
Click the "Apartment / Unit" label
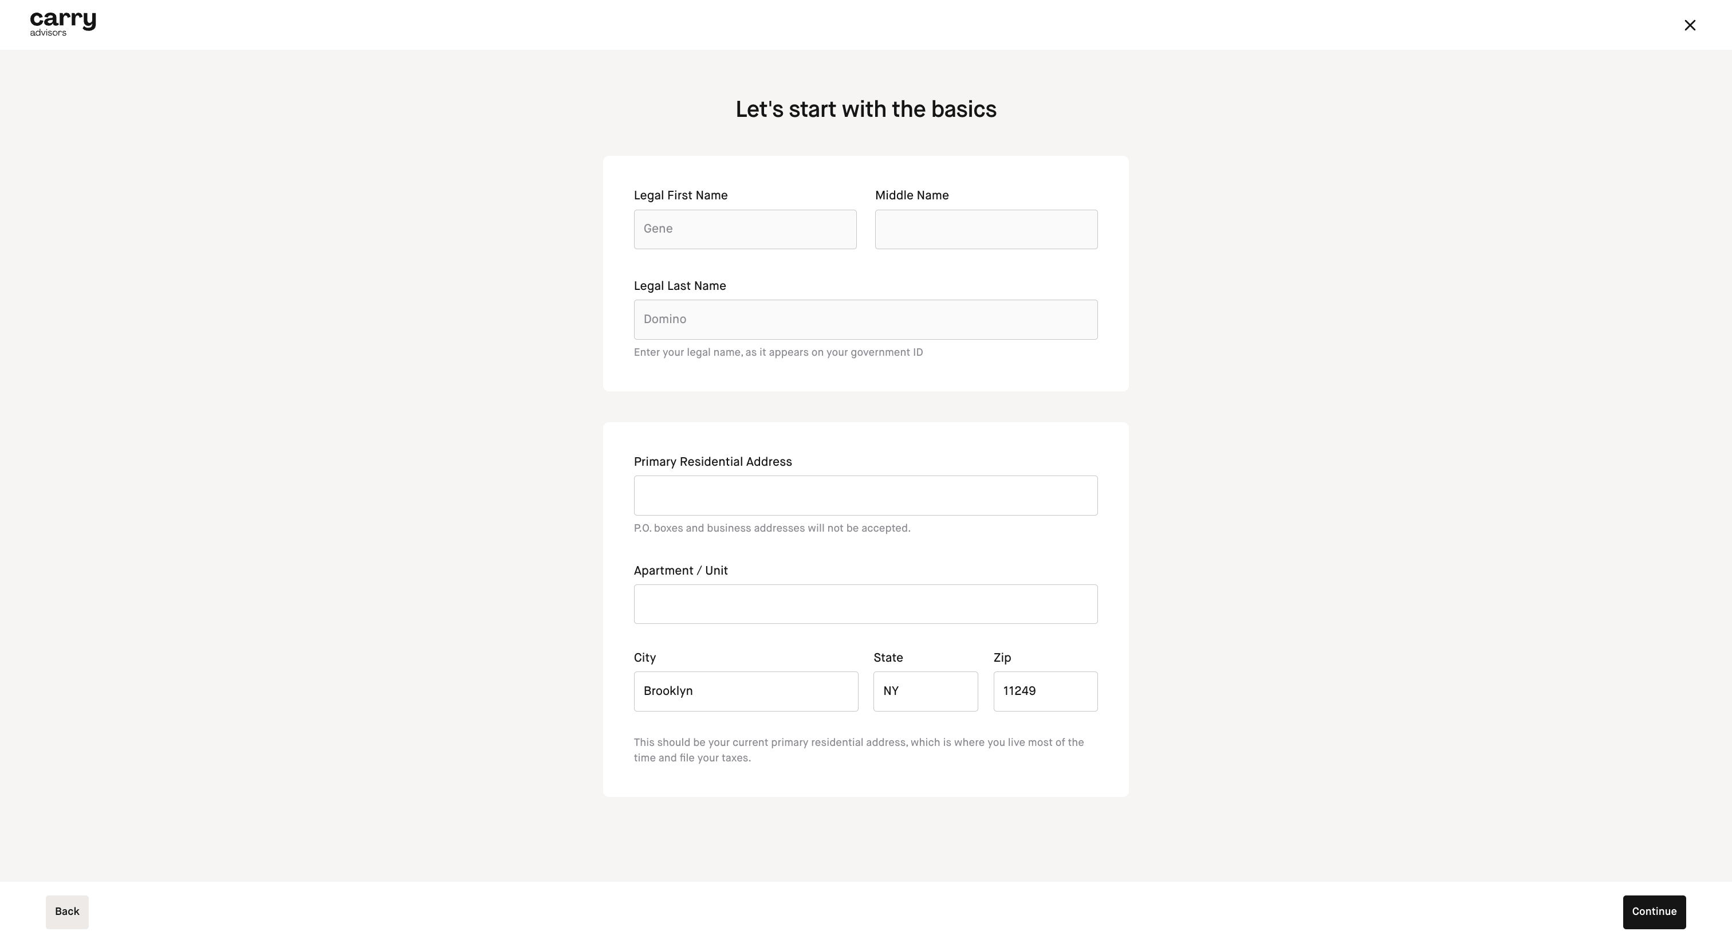point(680,571)
